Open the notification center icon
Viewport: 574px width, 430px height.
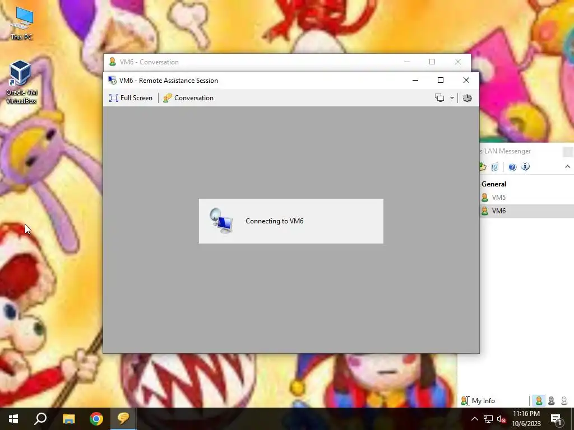pyautogui.click(x=556, y=419)
